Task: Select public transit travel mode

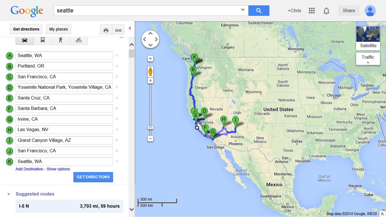Action: pos(43,40)
